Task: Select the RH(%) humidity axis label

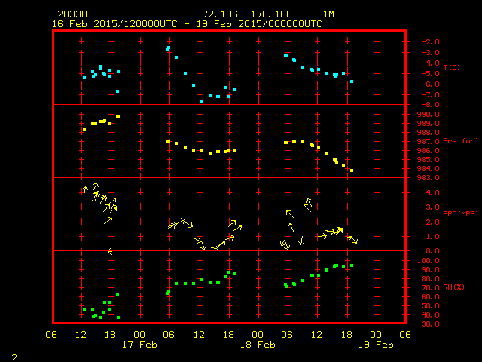Action: point(453,287)
